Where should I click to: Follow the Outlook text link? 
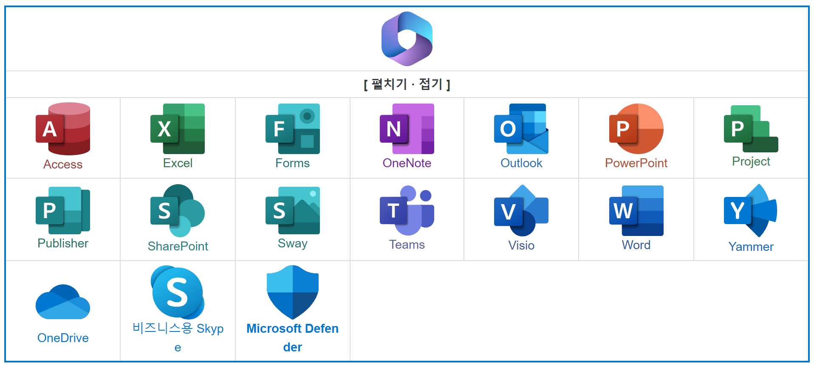tap(521, 163)
